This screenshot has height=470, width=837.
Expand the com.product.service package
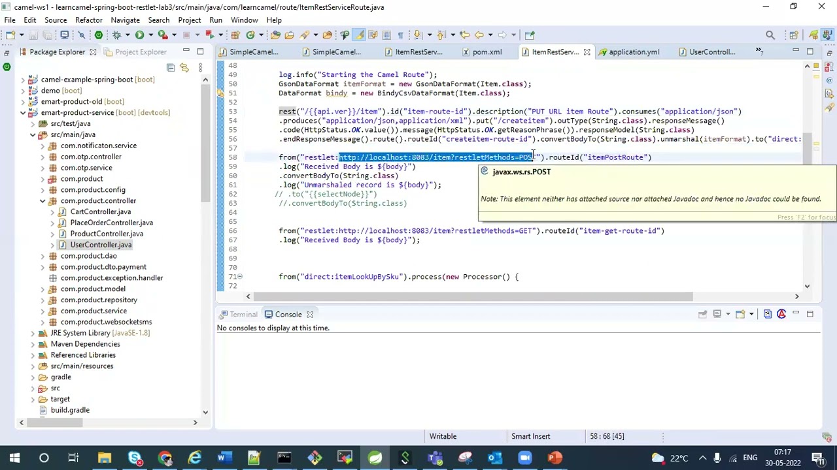(43, 311)
